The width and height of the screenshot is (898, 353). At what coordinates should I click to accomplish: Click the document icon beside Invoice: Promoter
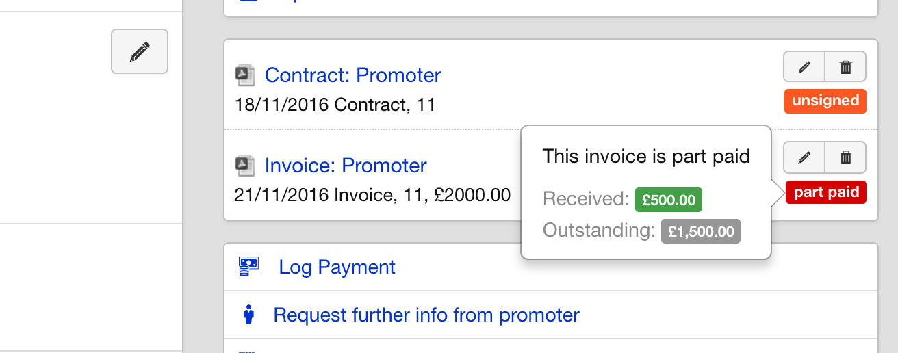click(245, 166)
